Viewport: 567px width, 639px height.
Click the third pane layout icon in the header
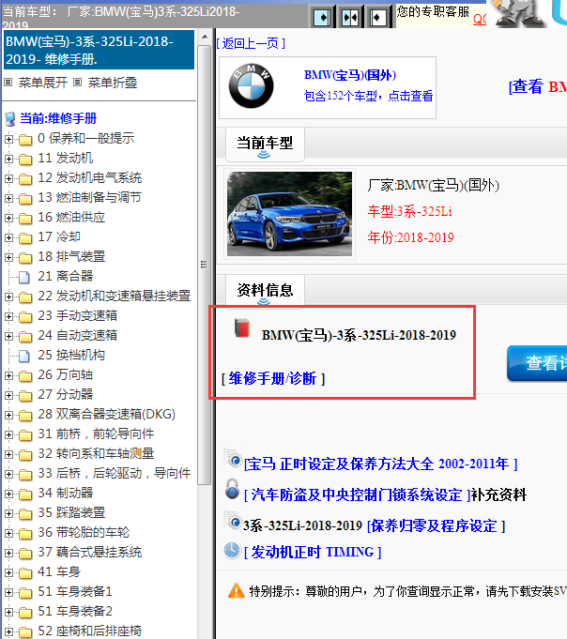click(x=377, y=17)
